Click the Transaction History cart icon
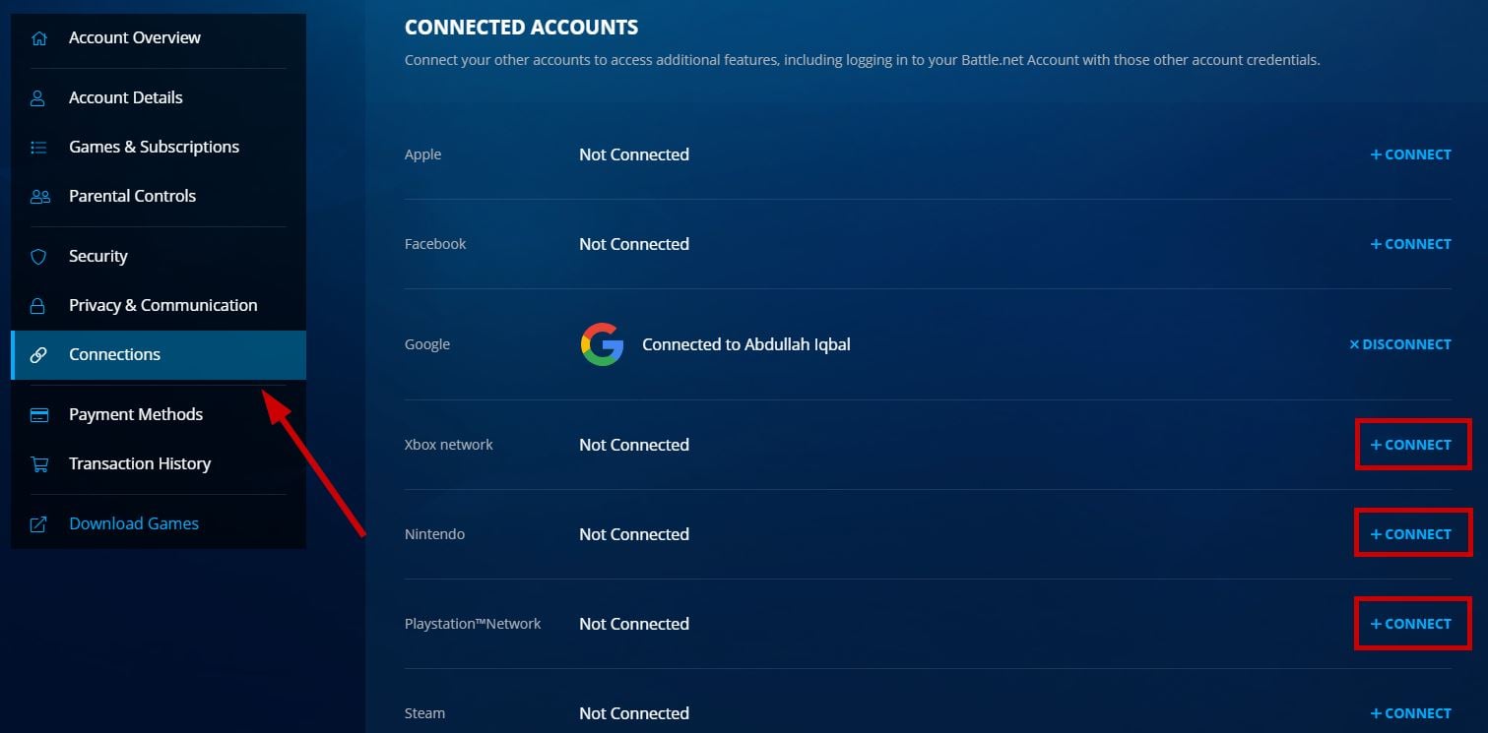The width and height of the screenshot is (1488, 733). (x=39, y=464)
